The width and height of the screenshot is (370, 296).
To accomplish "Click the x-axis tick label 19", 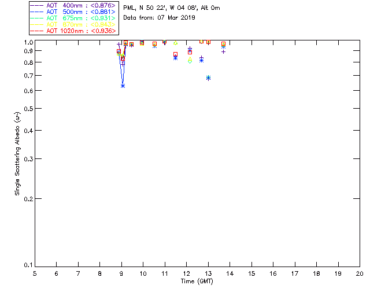I will pos(338,273).
